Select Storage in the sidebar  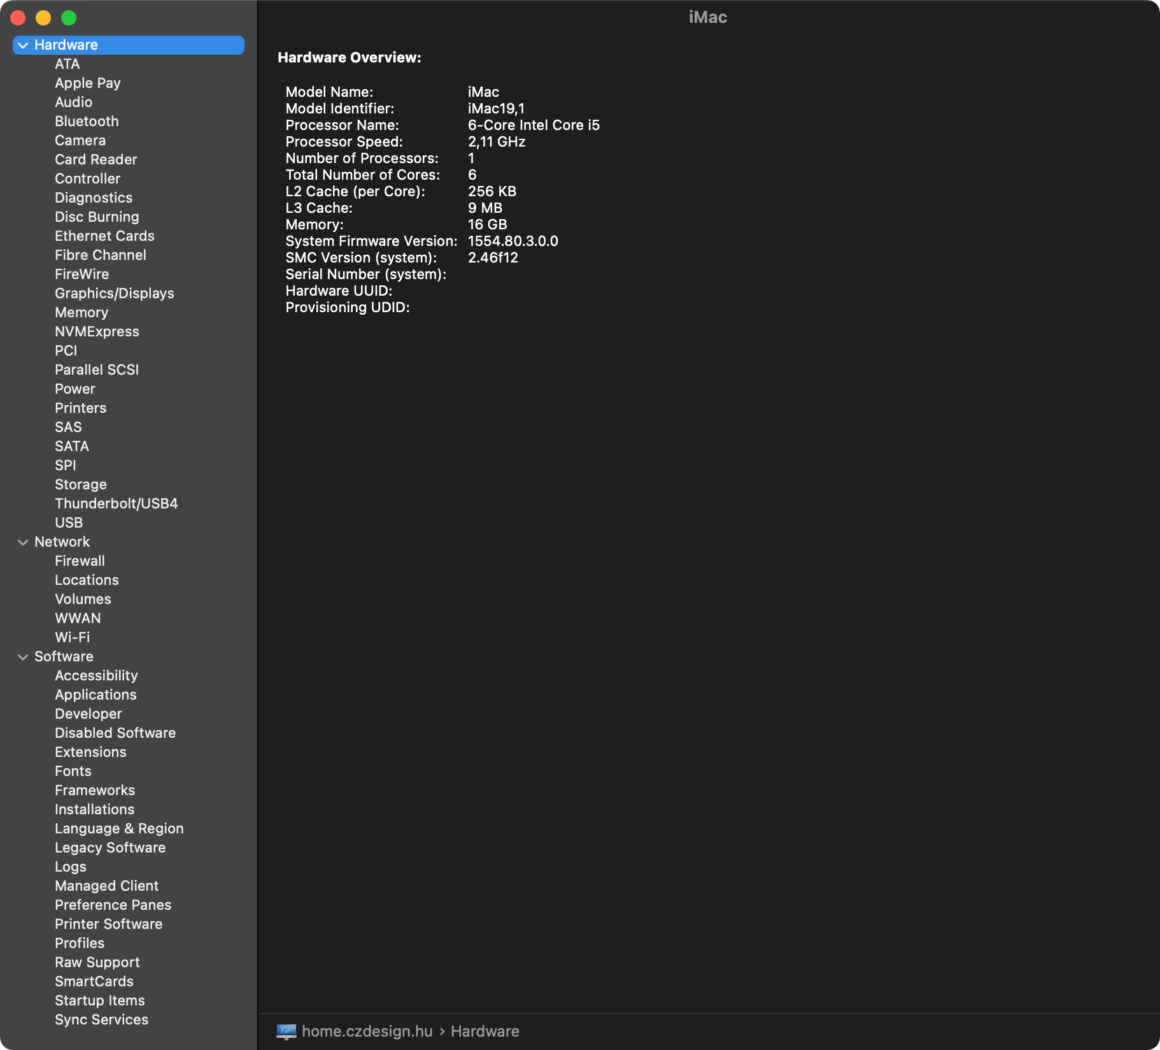(81, 485)
